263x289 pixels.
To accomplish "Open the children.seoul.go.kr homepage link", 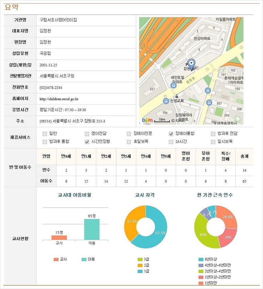I will click(59, 99).
